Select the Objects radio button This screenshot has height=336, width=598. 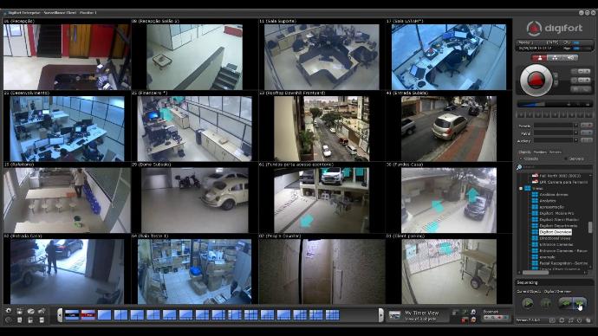tap(521, 158)
